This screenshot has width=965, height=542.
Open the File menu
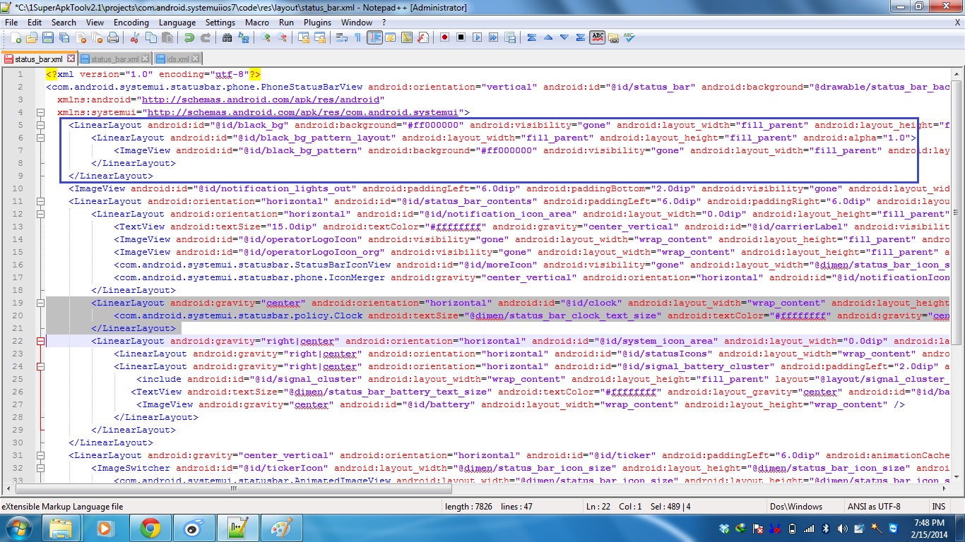[12, 22]
